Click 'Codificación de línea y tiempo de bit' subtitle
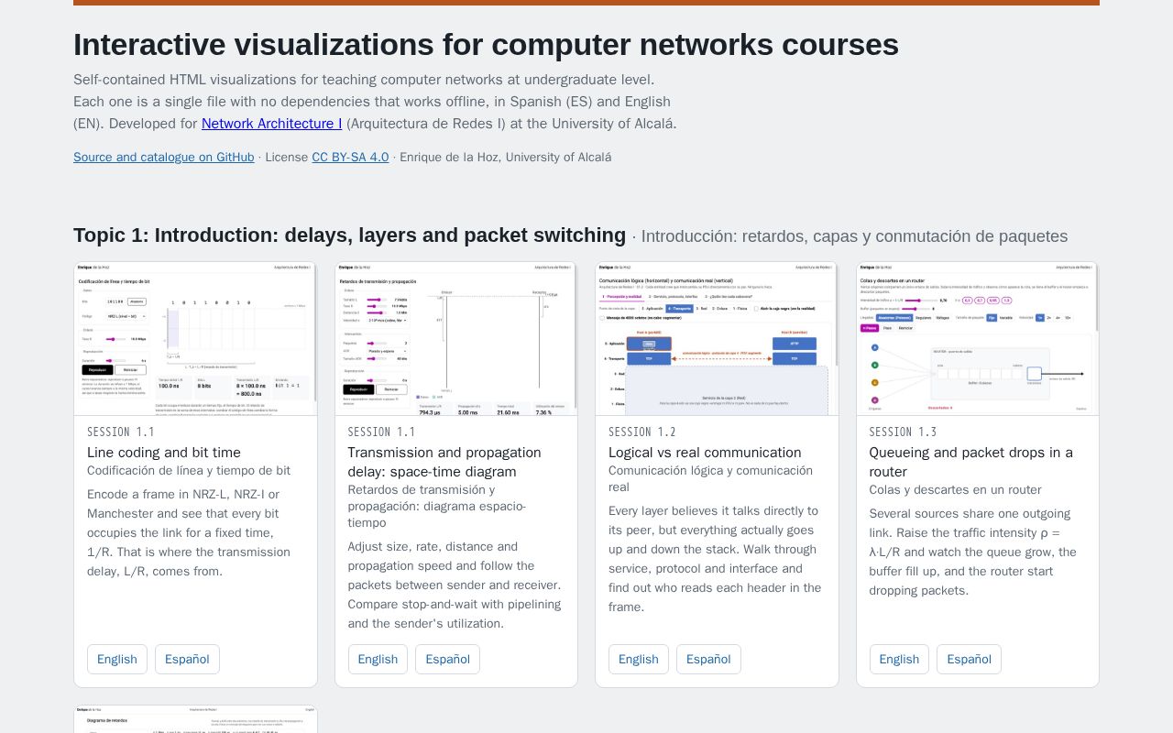The height and width of the screenshot is (733, 1173). [189, 471]
